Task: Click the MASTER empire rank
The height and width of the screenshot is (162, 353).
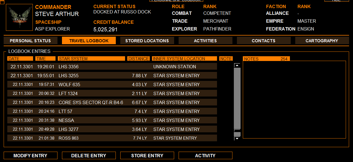Action: pos(307,21)
